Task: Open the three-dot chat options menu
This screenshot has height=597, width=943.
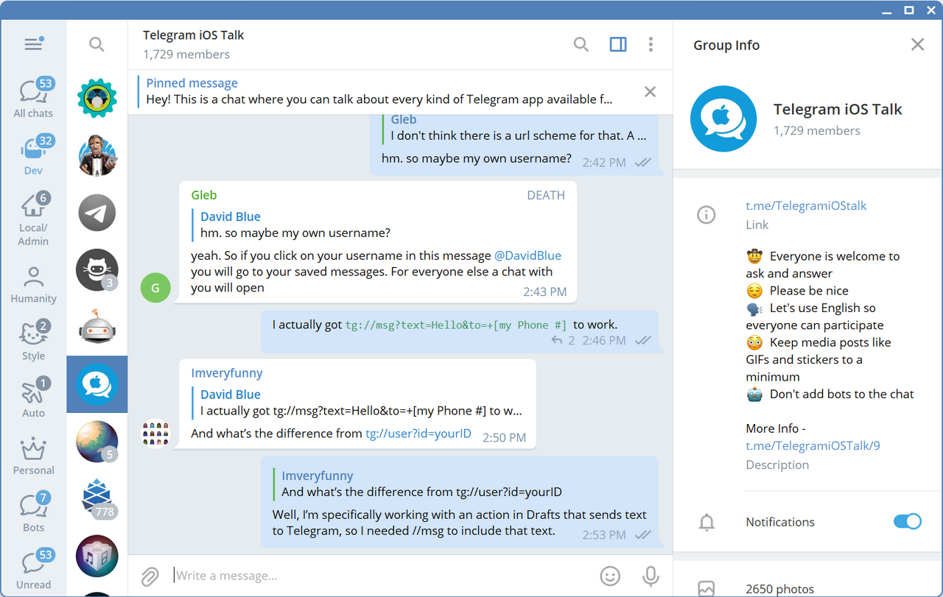Action: 651,44
